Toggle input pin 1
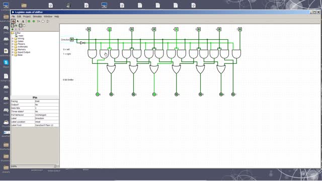The image size is (322, 181). 110,29
